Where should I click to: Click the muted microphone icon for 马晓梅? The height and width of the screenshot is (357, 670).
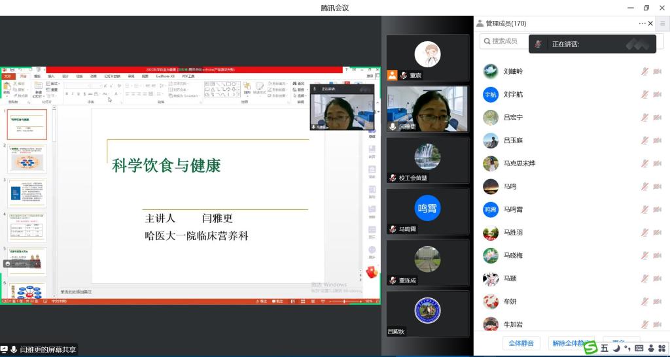[644, 256]
